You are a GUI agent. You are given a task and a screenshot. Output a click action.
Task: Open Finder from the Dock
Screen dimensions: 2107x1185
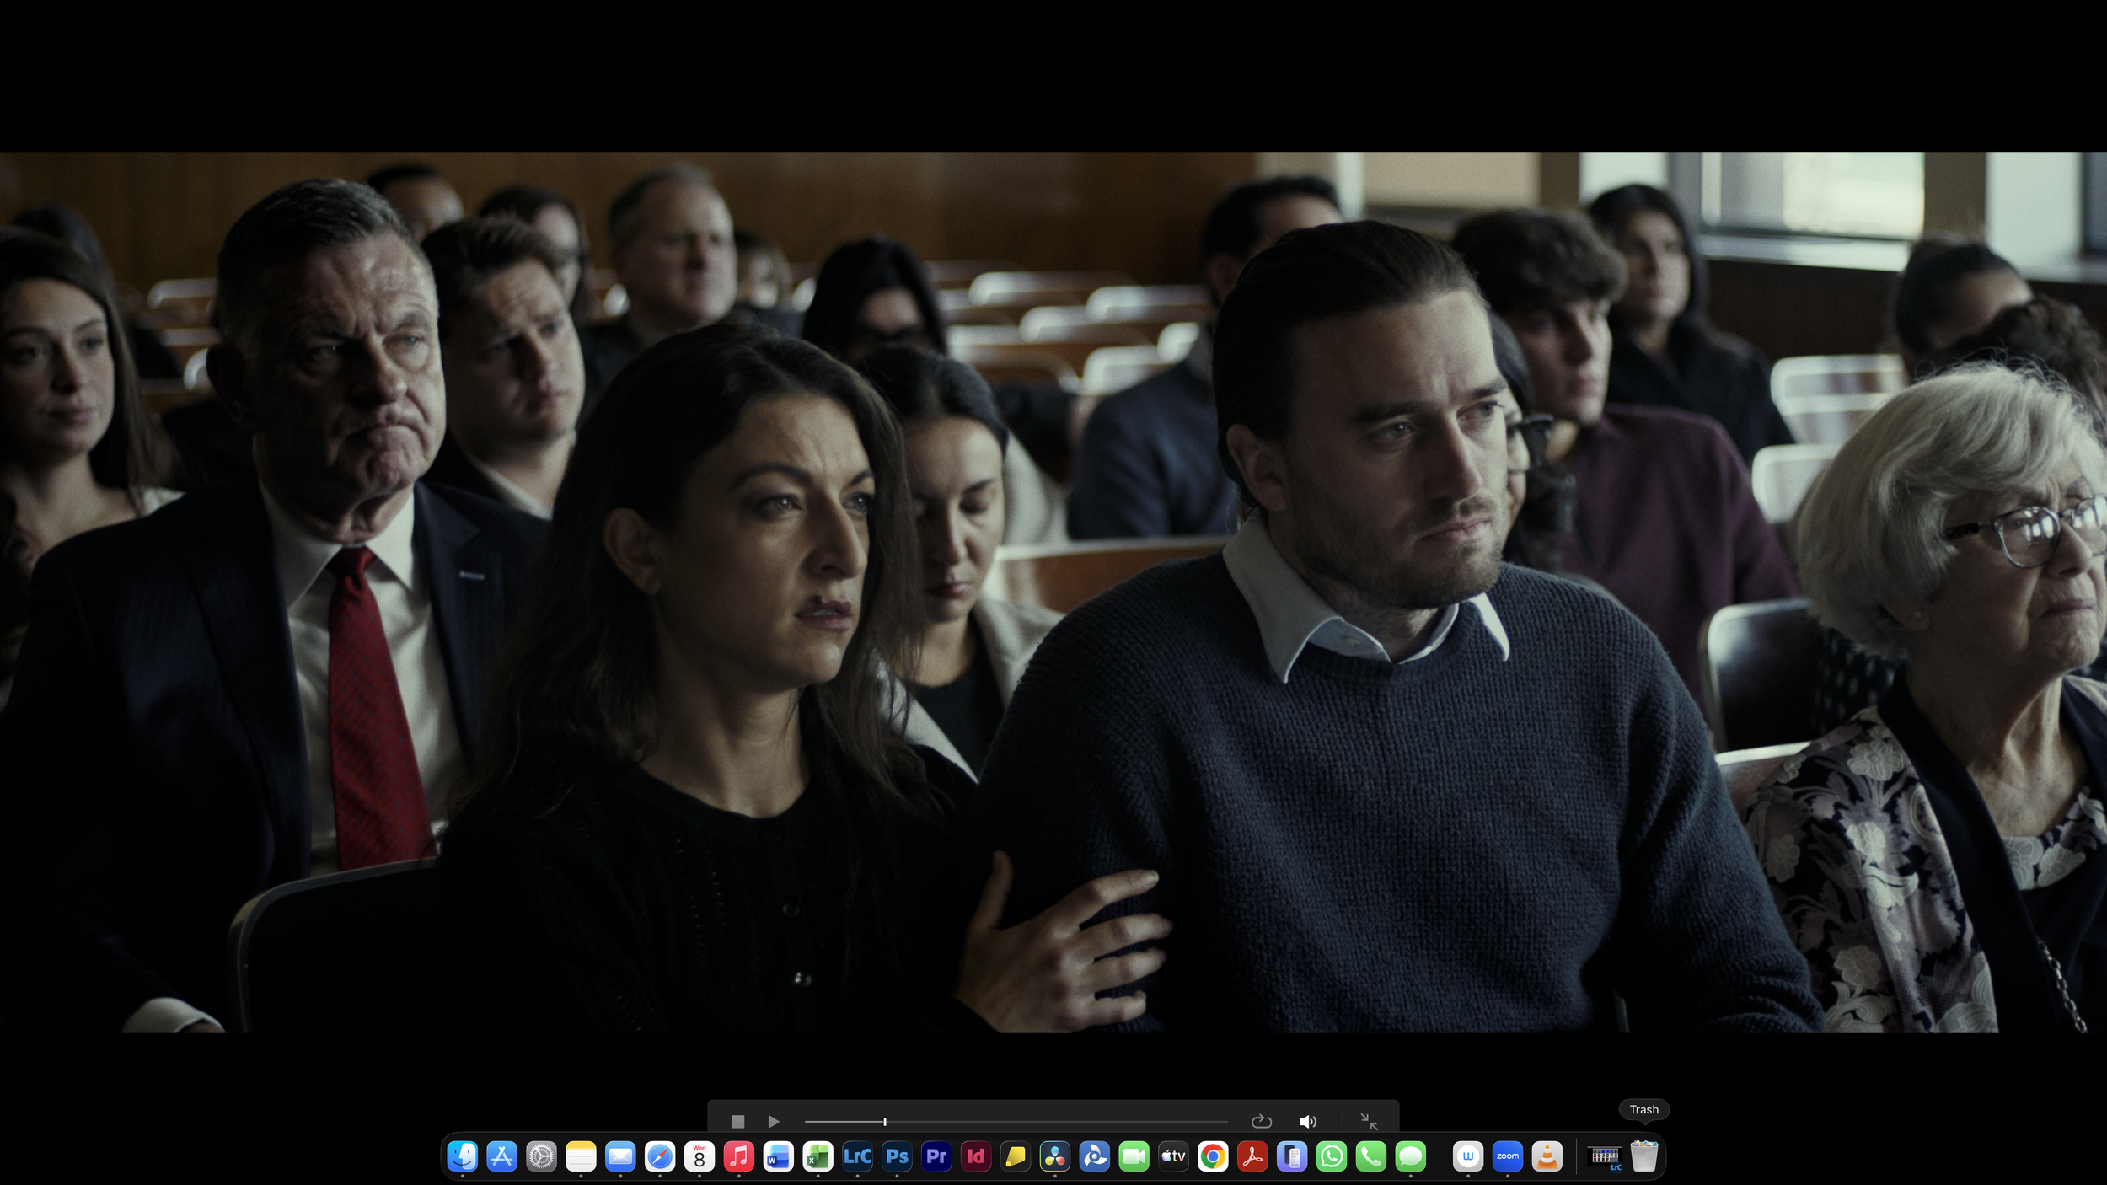pyautogui.click(x=462, y=1156)
